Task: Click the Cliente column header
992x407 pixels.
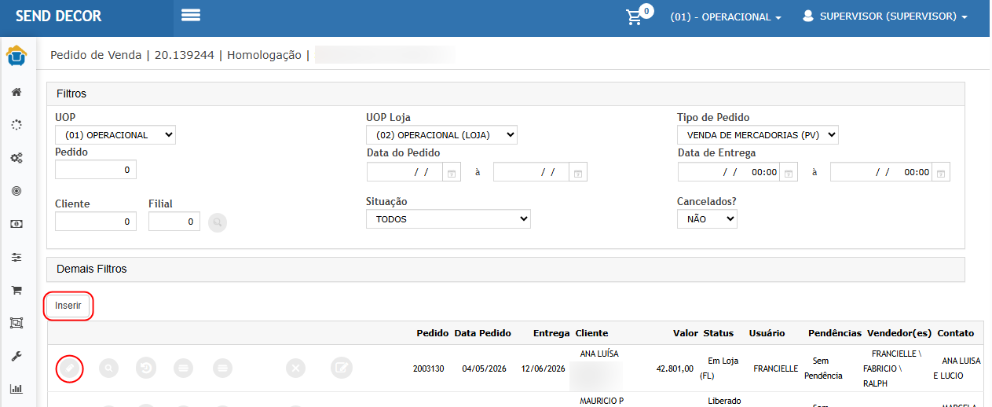Action: coord(591,333)
